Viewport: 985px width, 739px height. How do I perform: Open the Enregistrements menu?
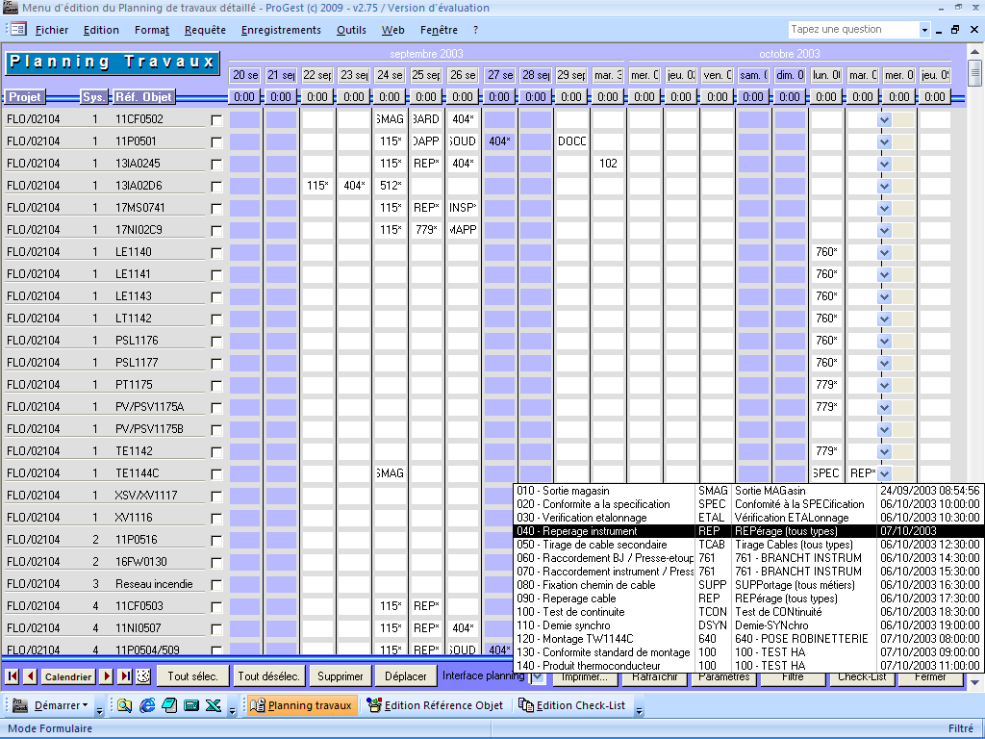(281, 30)
